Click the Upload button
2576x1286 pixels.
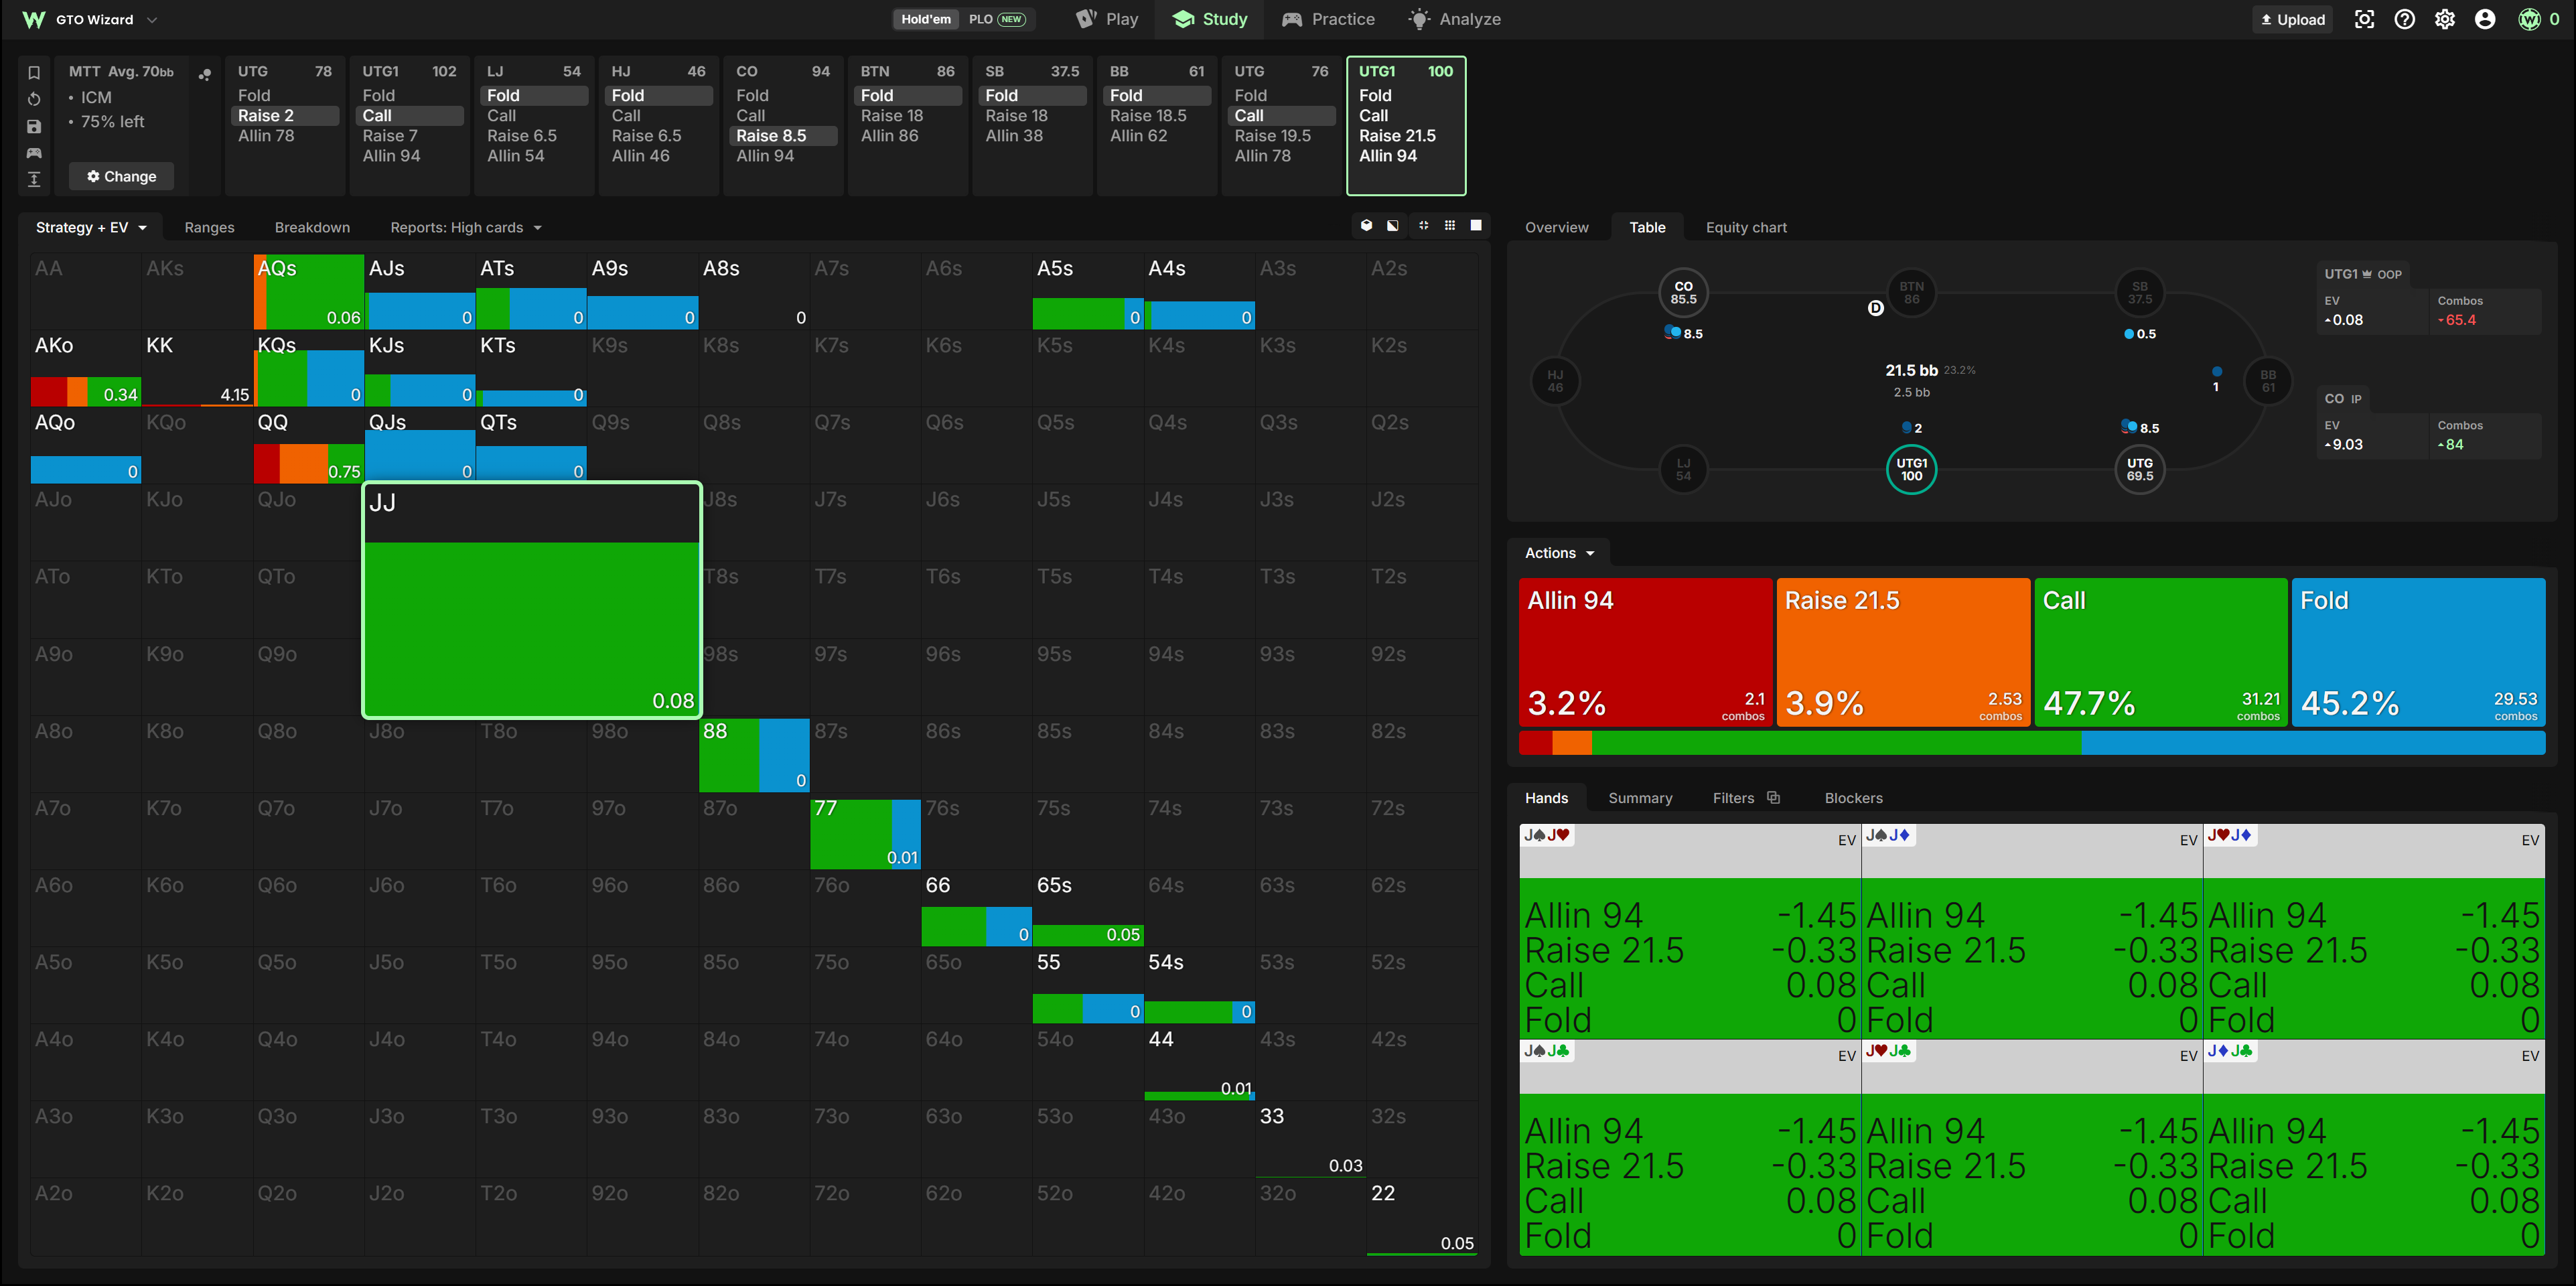click(x=2292, y=19)
